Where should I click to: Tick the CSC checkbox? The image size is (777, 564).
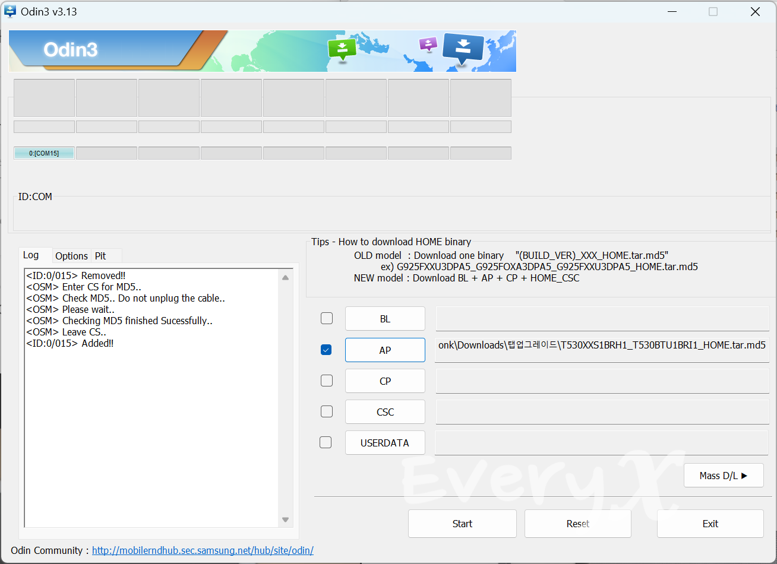(x=327, y=411)
